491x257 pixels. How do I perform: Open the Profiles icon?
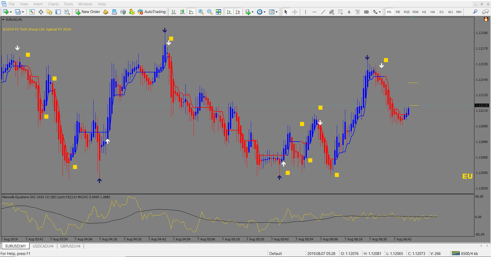(18, 12)
